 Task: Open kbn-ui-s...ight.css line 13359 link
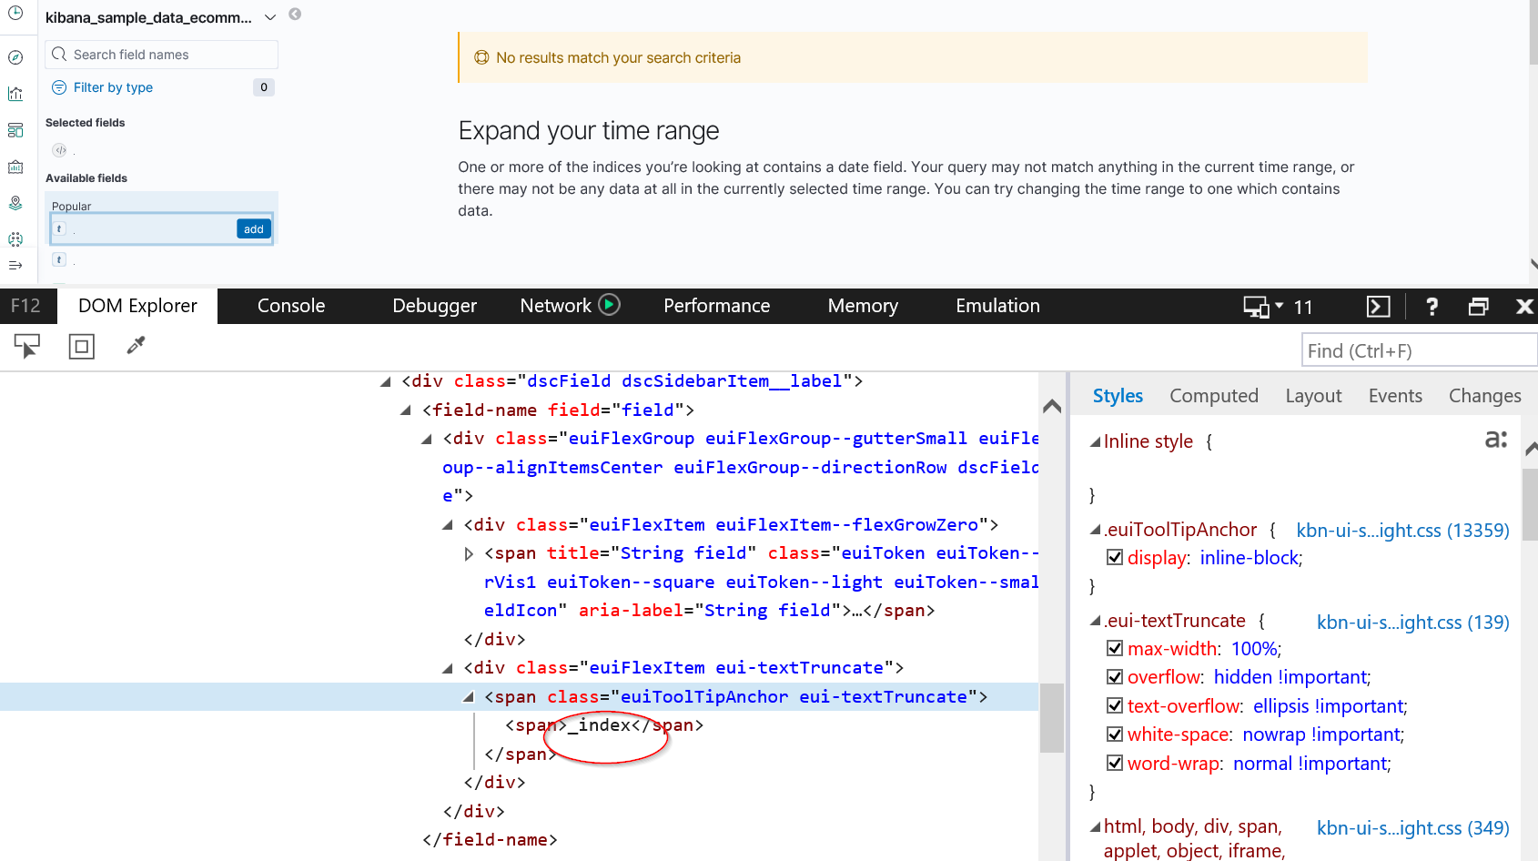1401,529
